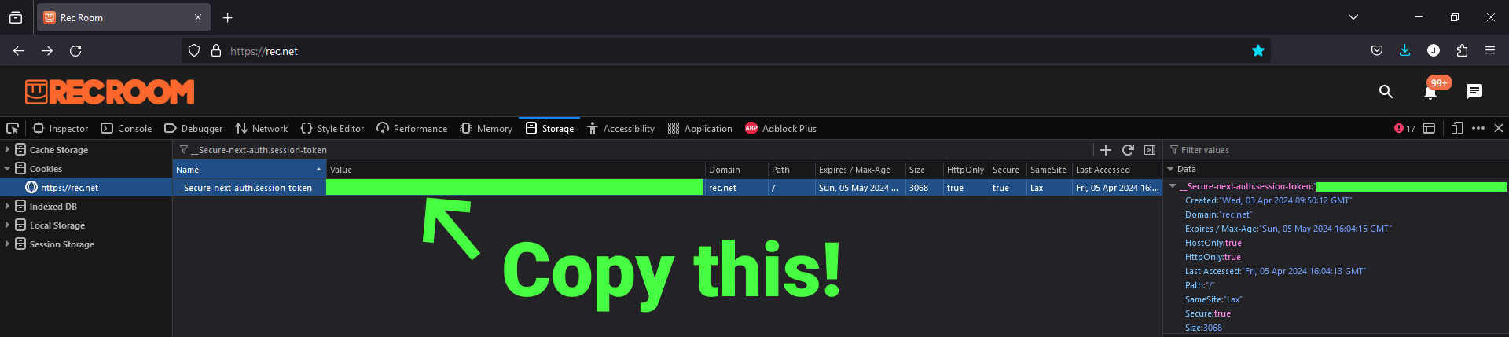Sort by the Value column header
The width and height of the screenshot is (1509, 337).
point(516,169)
